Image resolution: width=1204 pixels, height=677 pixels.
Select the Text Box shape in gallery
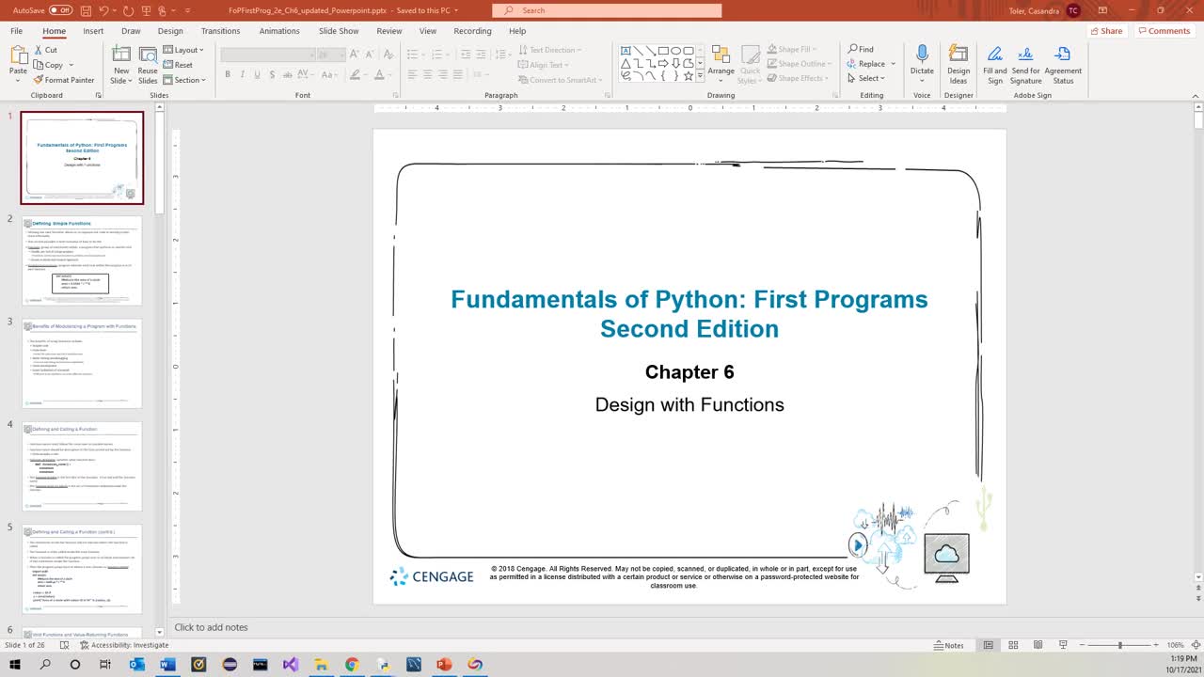[x=626, y=51]
